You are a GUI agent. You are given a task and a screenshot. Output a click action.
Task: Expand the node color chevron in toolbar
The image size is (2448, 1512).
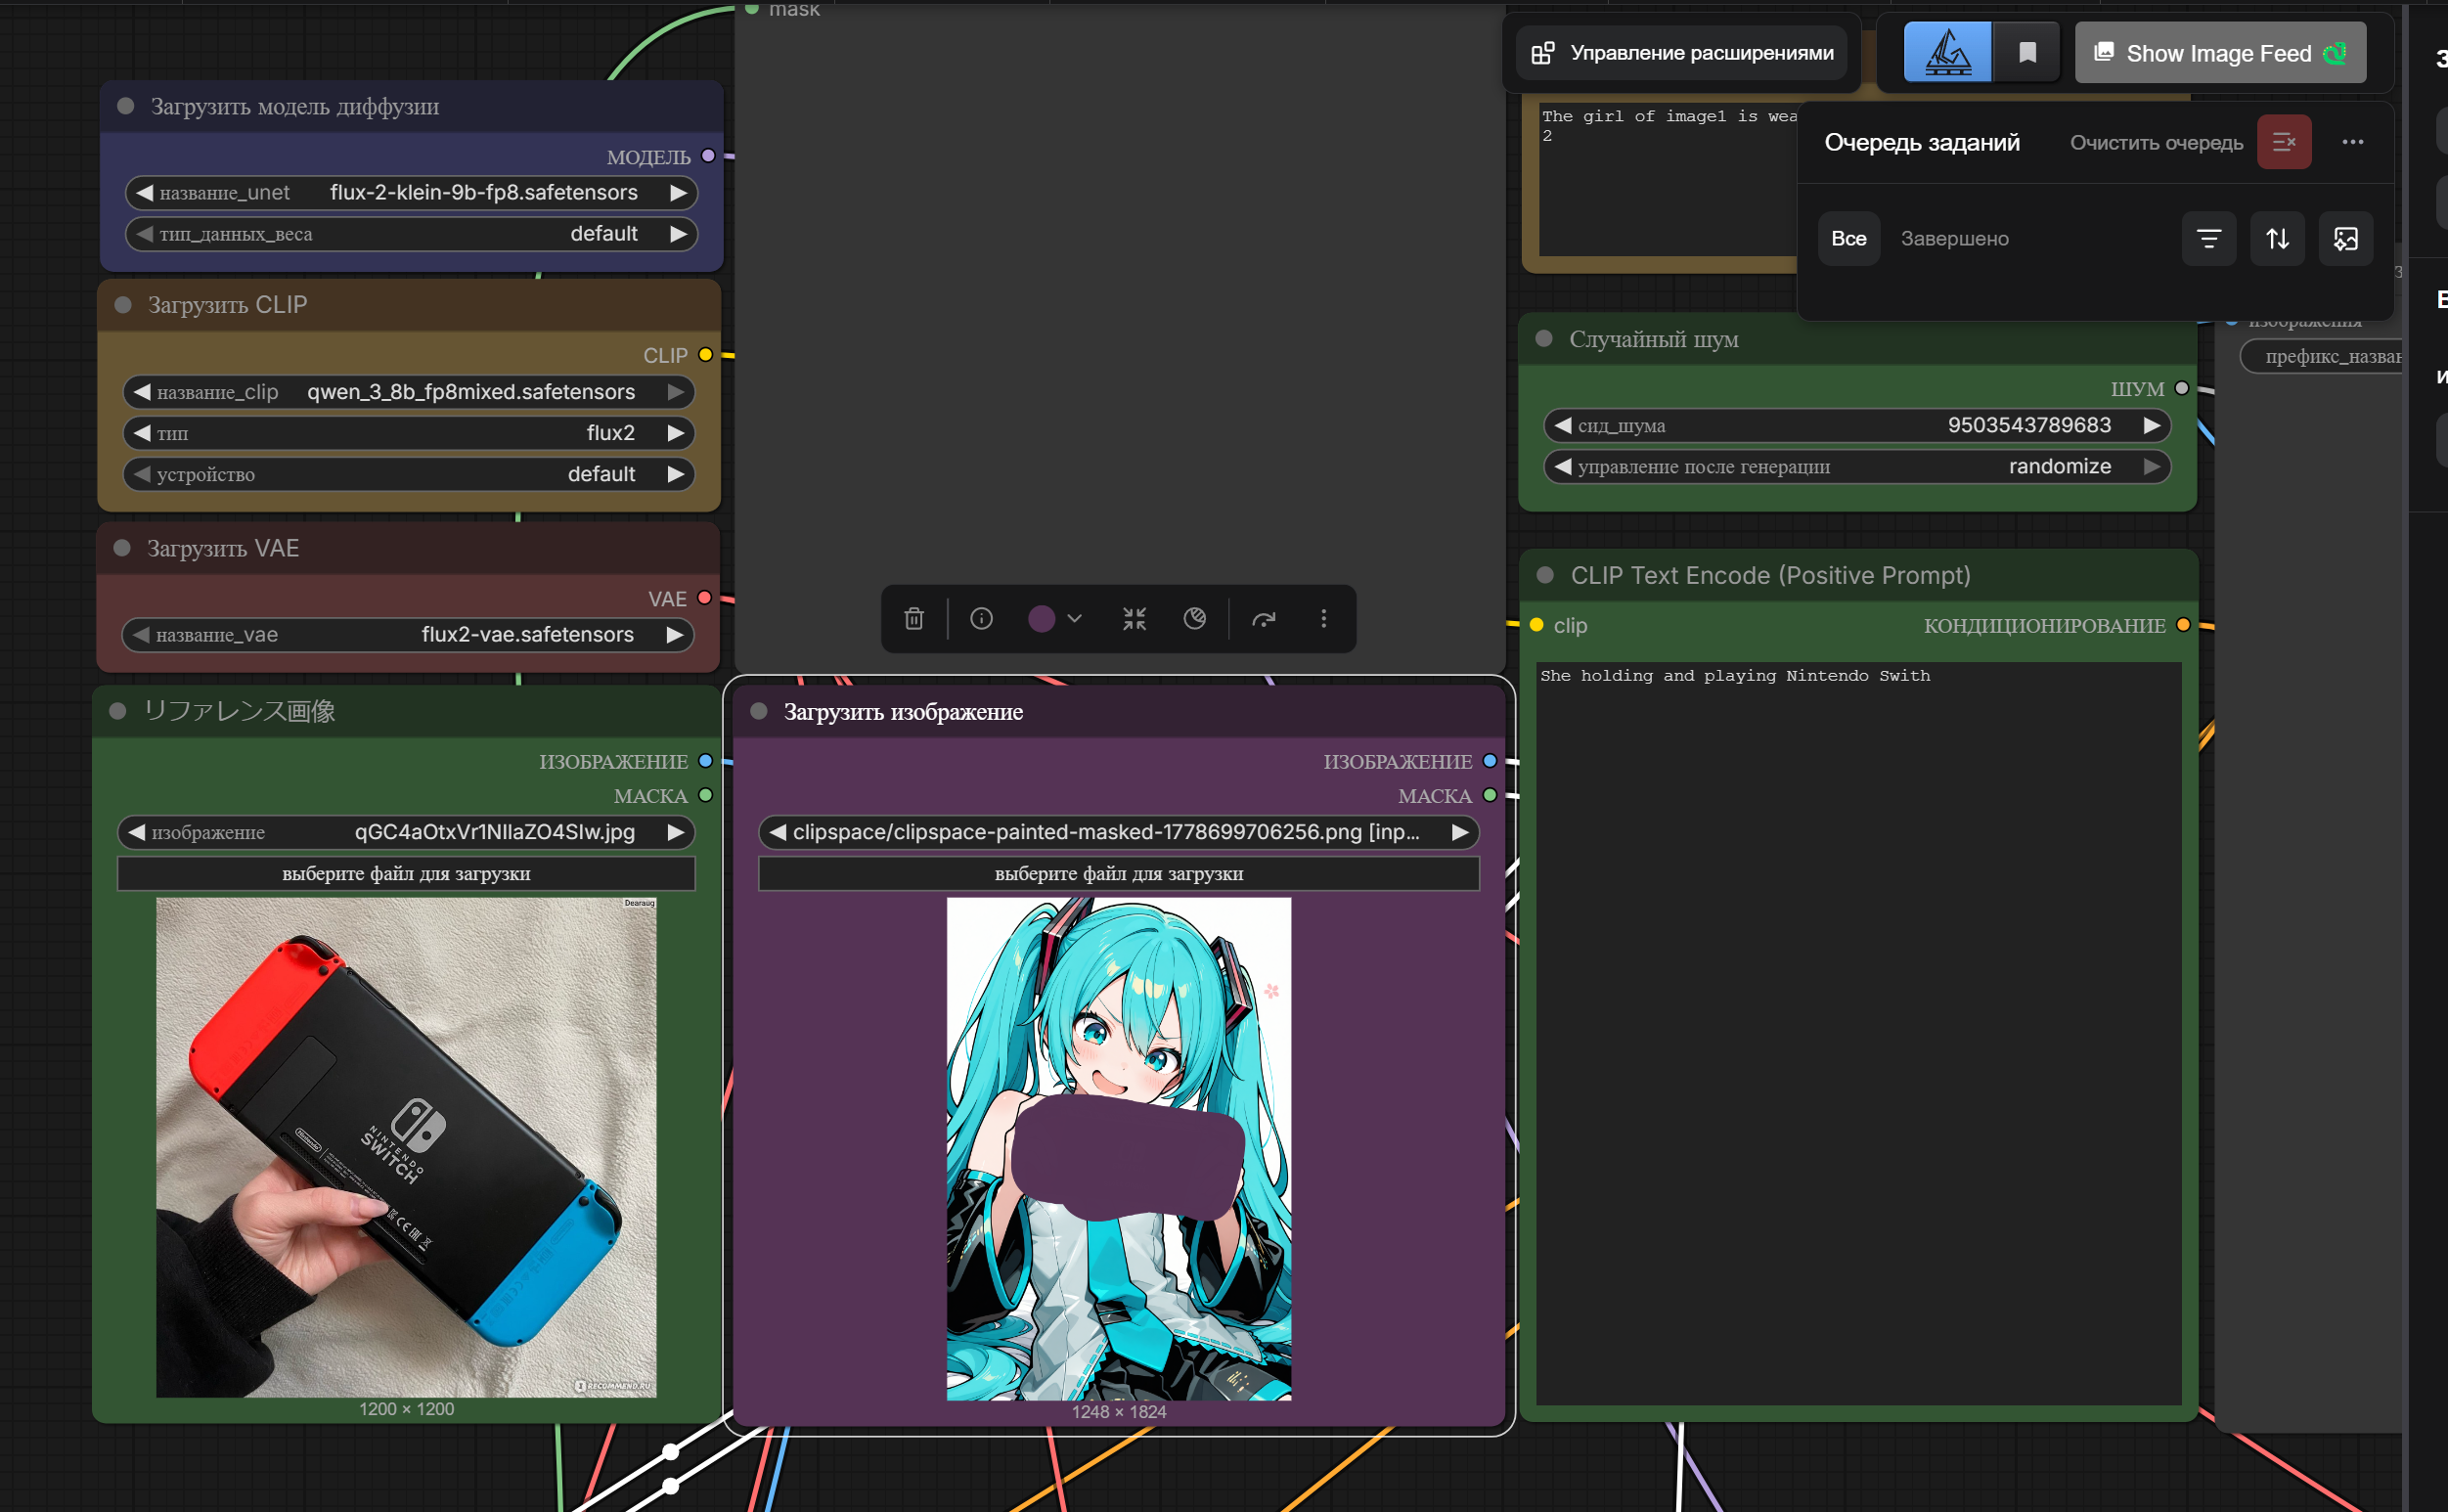(x=1075, y=619)
